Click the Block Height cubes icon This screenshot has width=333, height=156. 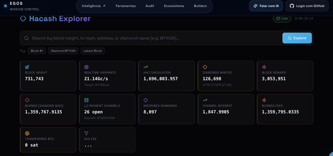pyautogui.click(x=27, y=67)
